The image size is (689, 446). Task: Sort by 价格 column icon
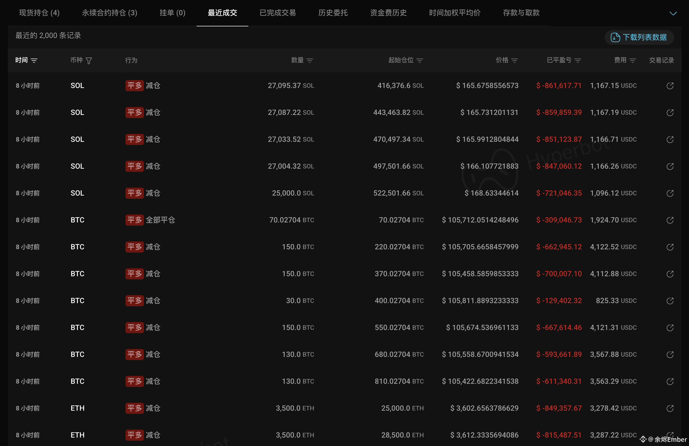tap(515, 60)
